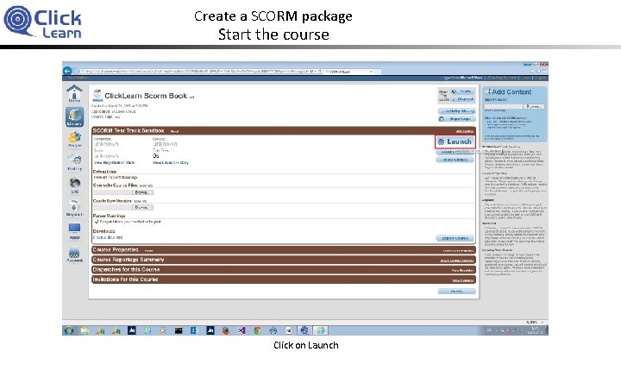This screenshot has width=621, height=377.
Task: Click the Downloads heading
Action: pyautogui.click(x=104, y=231)
